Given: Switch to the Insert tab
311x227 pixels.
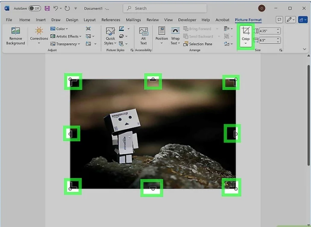Looking at the screenshot, I should pyautogui.click(x=40, y=20).
